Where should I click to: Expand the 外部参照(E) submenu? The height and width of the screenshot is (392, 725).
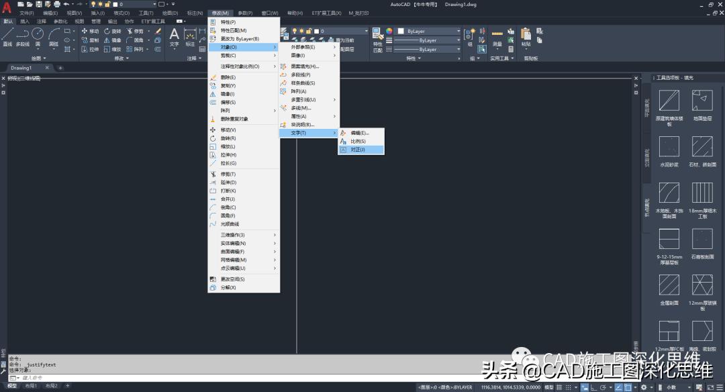(309, 47)
